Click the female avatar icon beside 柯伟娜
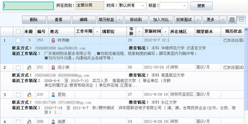 53,40
